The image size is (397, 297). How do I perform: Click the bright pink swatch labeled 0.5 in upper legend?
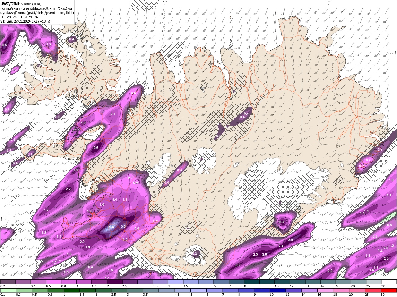(x=53, y=282)
